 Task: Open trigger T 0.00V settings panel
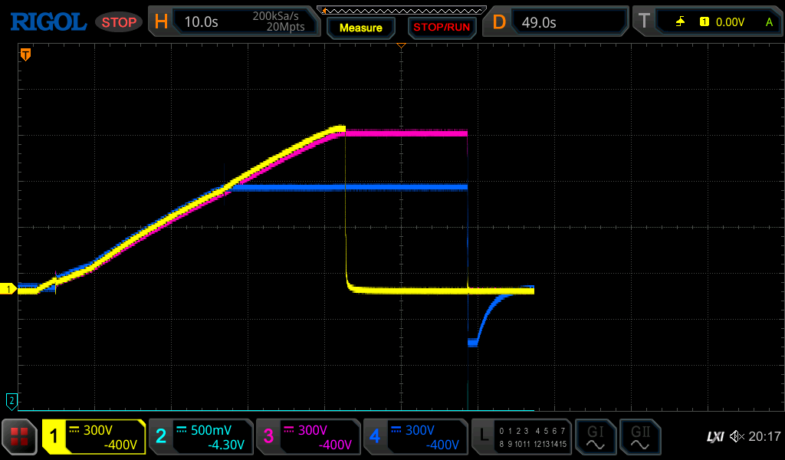pyautogui.click(x=708, y=22)
